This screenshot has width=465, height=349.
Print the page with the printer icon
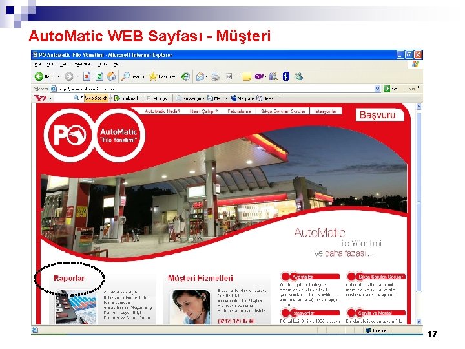215,76
